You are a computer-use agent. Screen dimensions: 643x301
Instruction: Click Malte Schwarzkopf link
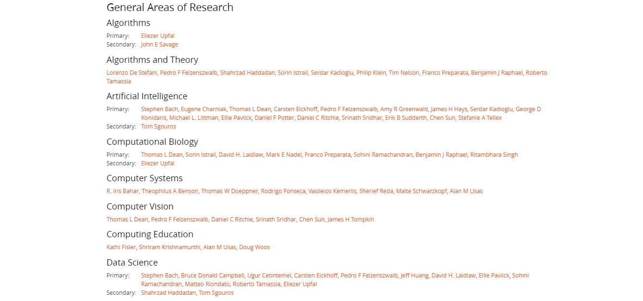[421, 191]
